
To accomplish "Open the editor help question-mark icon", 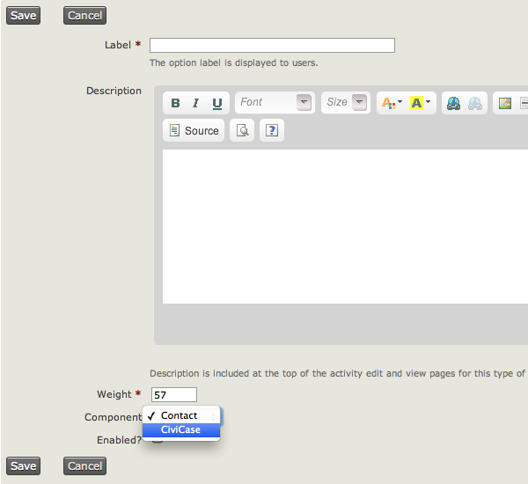I will [271, 131].
